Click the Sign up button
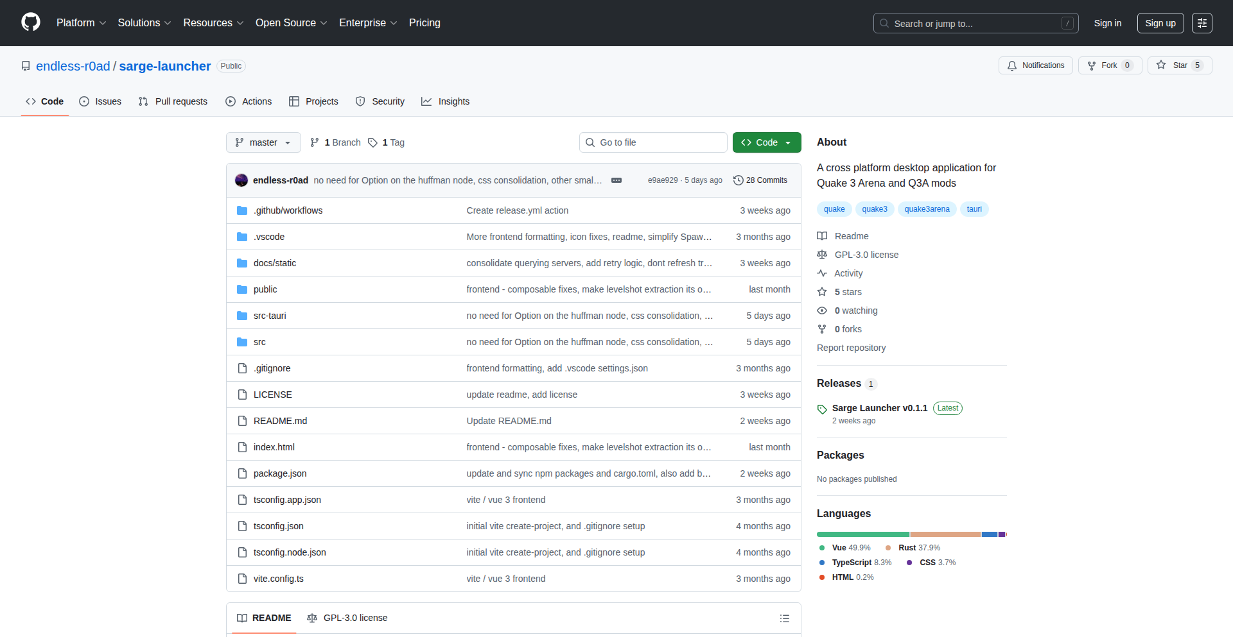 pos(1160,23)
